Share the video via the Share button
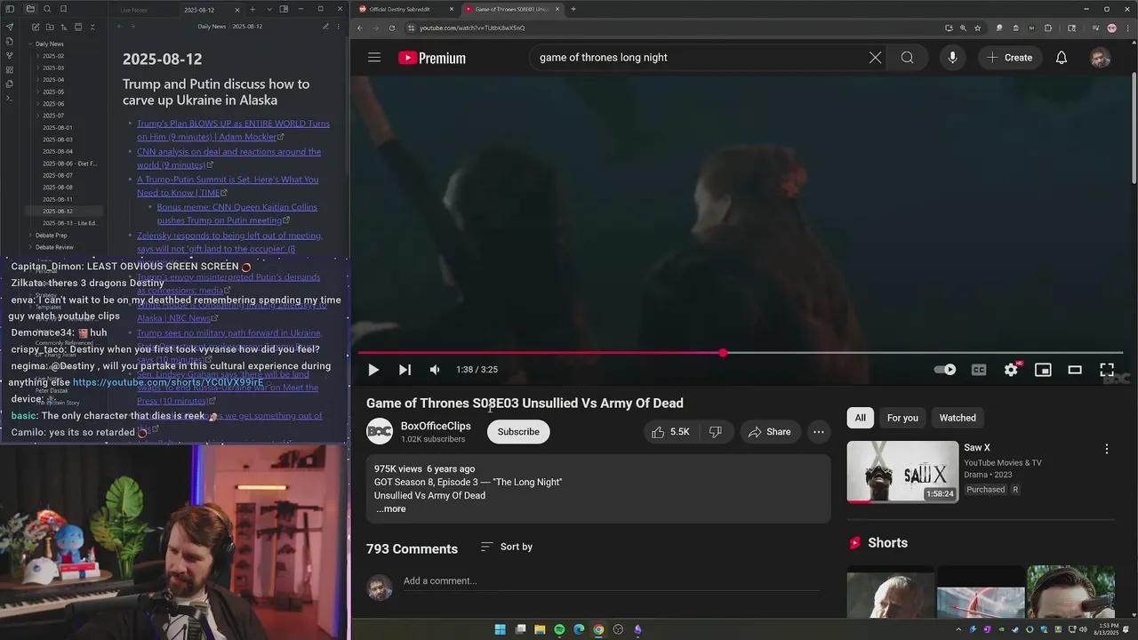The height and width of the screenshot is (640, 1138). click(770, 432)
